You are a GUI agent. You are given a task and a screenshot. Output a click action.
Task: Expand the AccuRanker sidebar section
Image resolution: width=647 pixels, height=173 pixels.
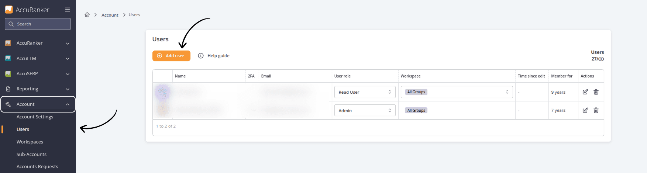[x=68, y=44]
